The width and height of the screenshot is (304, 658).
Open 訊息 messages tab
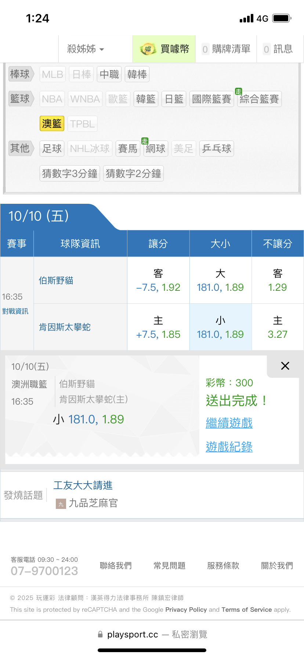[278, 49]
